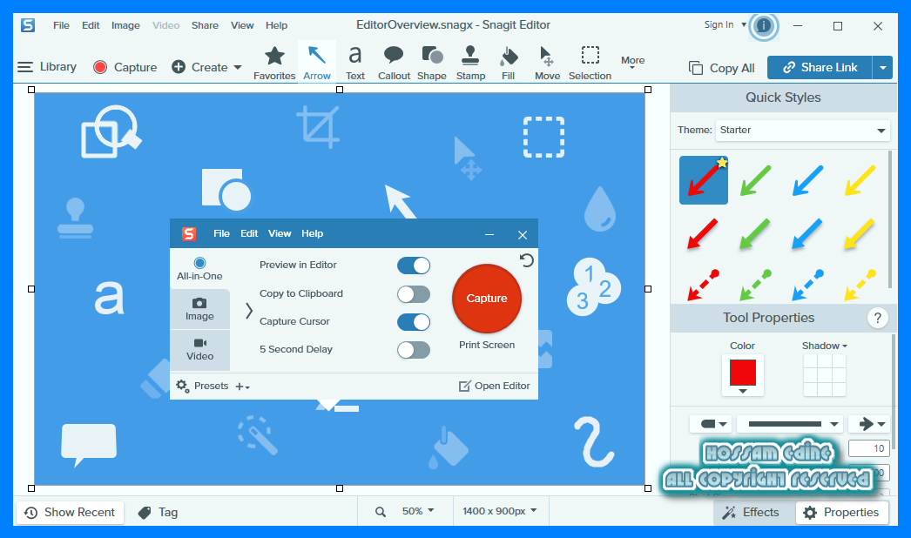The height and width of the screenshot is (538, 911).
Task: Open the arrow line style dropdown
Action: tap(792, 424)
